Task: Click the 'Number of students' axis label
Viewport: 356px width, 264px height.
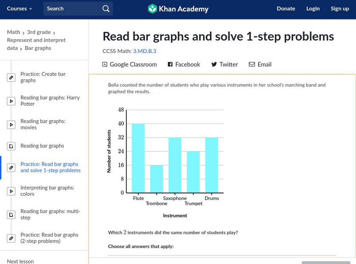Action: coord(109,151)
